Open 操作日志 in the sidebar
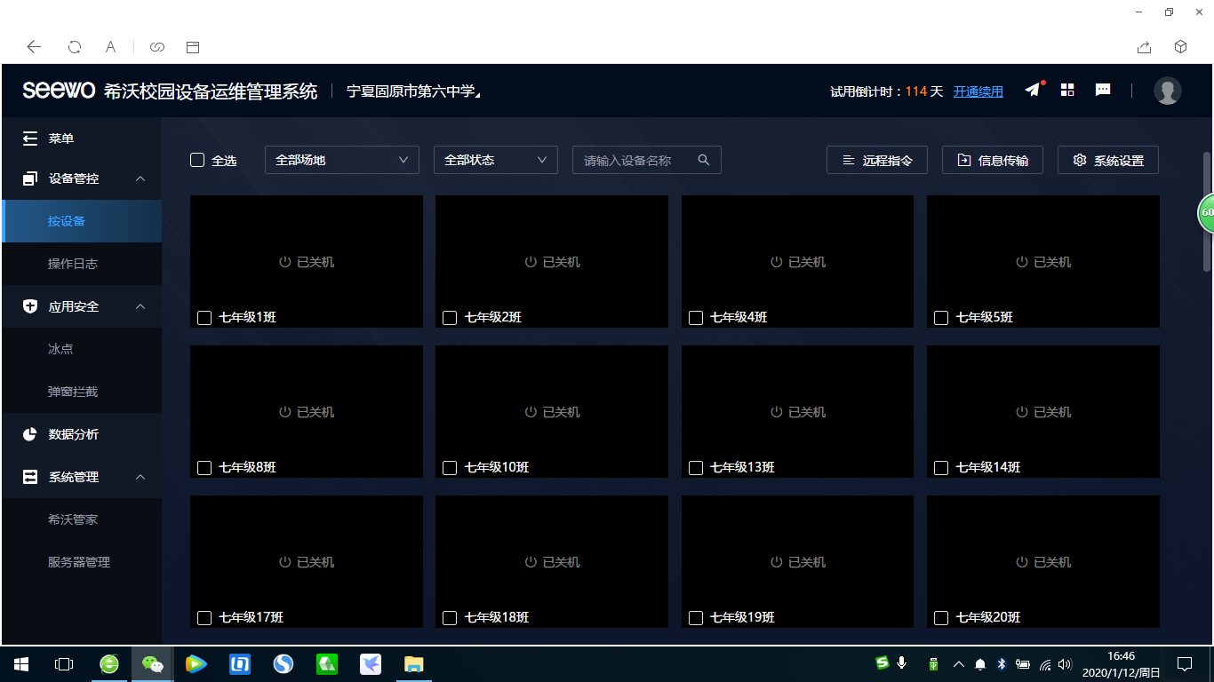 pos(73,264)
